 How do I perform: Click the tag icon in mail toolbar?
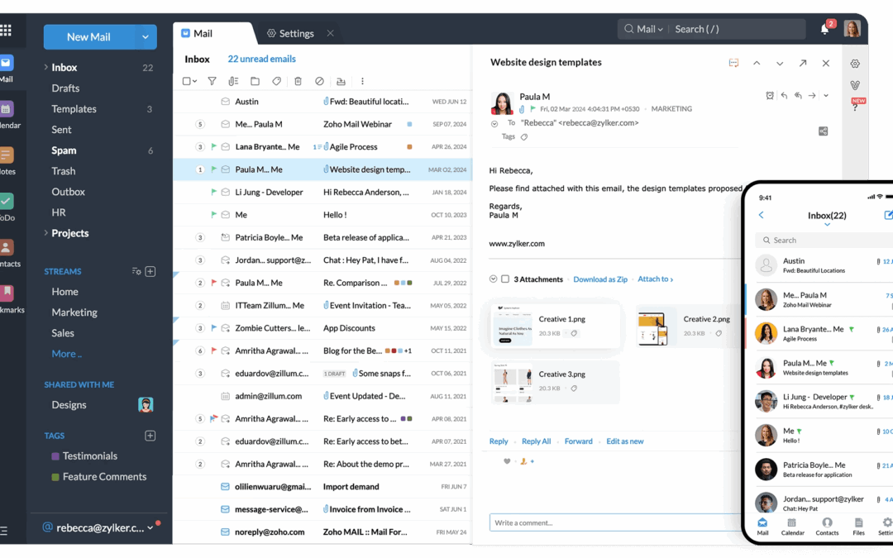pos(276,81)
